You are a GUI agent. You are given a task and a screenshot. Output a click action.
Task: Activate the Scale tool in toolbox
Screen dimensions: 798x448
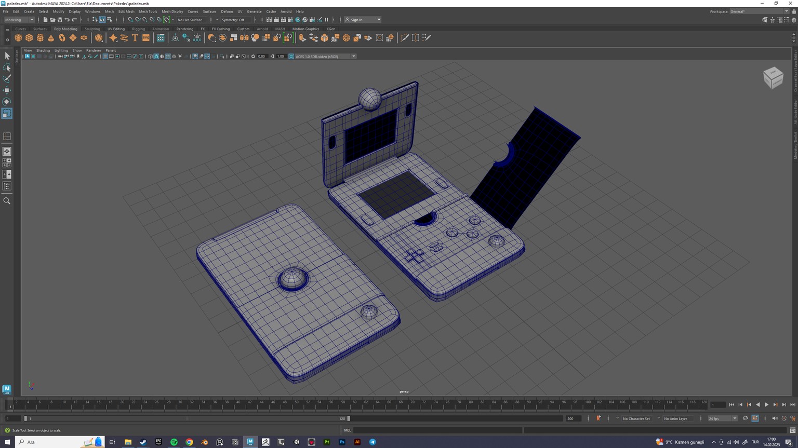click(x=7, y=113)
